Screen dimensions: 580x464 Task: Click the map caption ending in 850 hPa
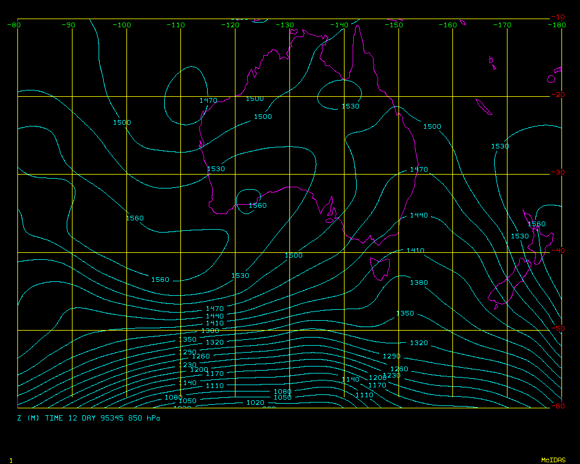pos(89,418)
